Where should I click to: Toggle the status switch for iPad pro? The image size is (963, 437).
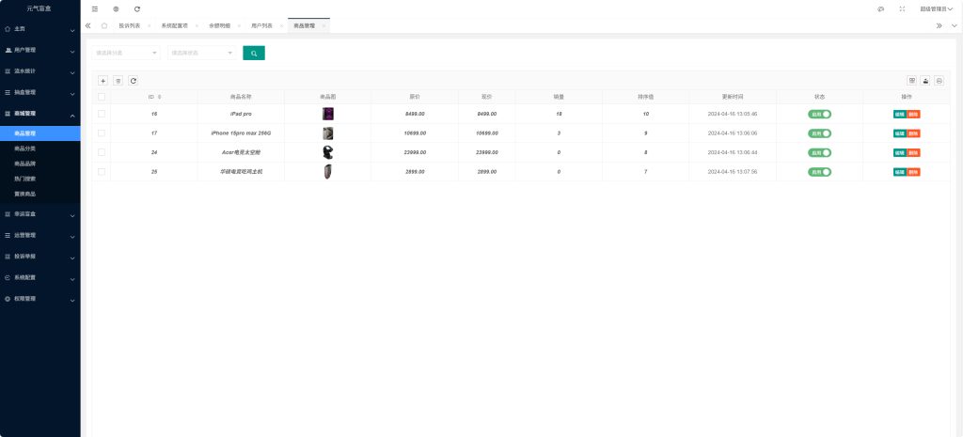820,114
